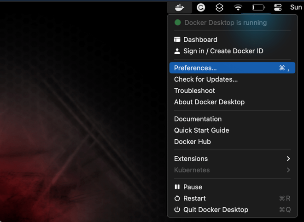Click the ⌘, shortcut on Preferences
Image resolution: width=304 pixels, height=222 pixels.
(284, 68)
